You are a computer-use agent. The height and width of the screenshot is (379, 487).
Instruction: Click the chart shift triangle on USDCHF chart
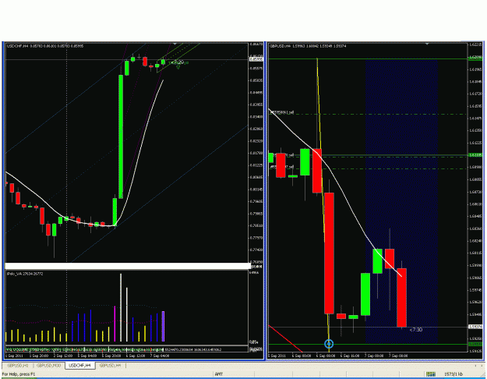pos(175,44)
